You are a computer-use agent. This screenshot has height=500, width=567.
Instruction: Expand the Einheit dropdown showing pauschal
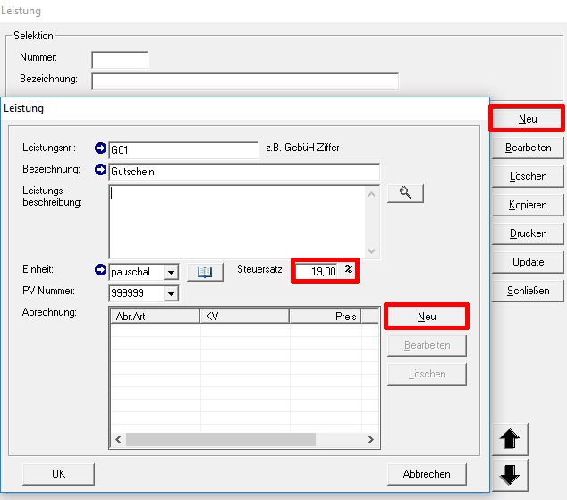[x=171, y=272]
